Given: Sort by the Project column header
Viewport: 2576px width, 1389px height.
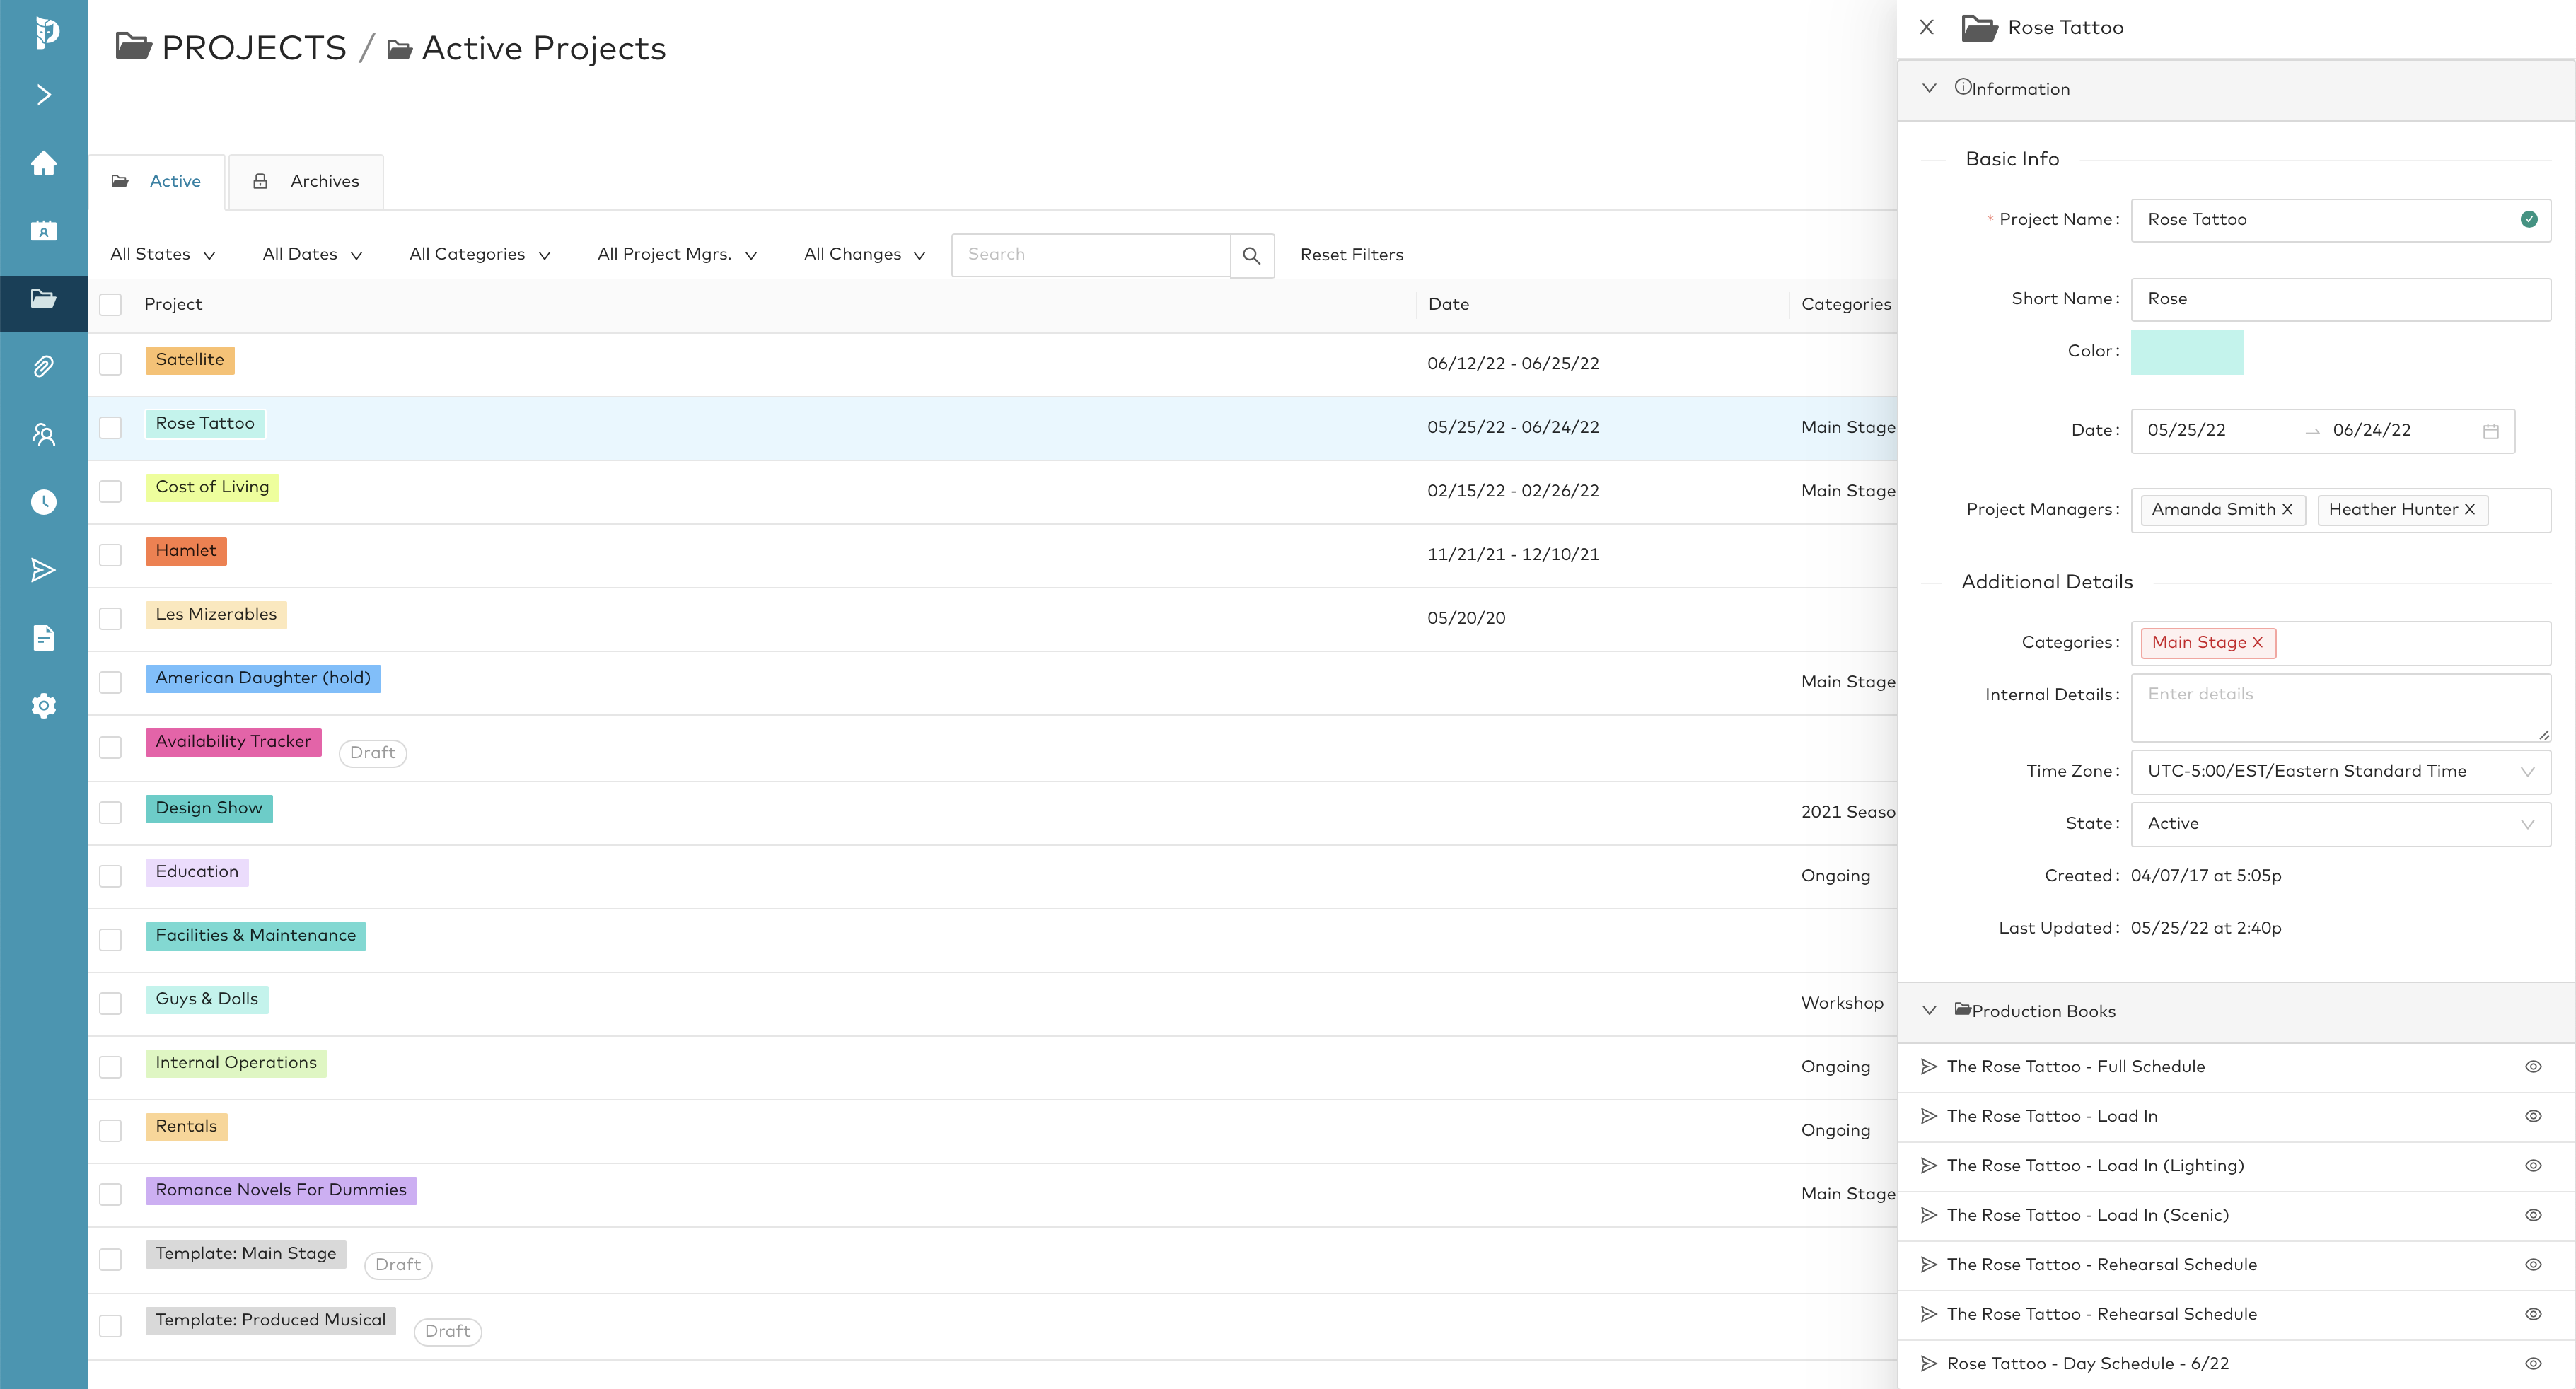Looking at the screenshot, I should (x=173, y=305).
